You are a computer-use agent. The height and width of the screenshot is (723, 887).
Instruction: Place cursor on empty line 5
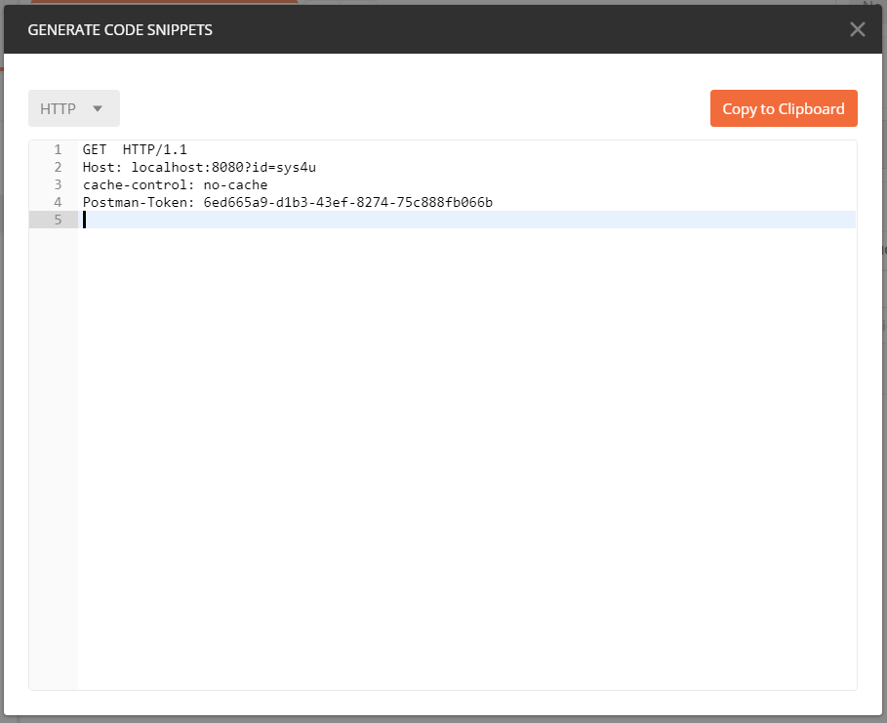click(466, 220)
